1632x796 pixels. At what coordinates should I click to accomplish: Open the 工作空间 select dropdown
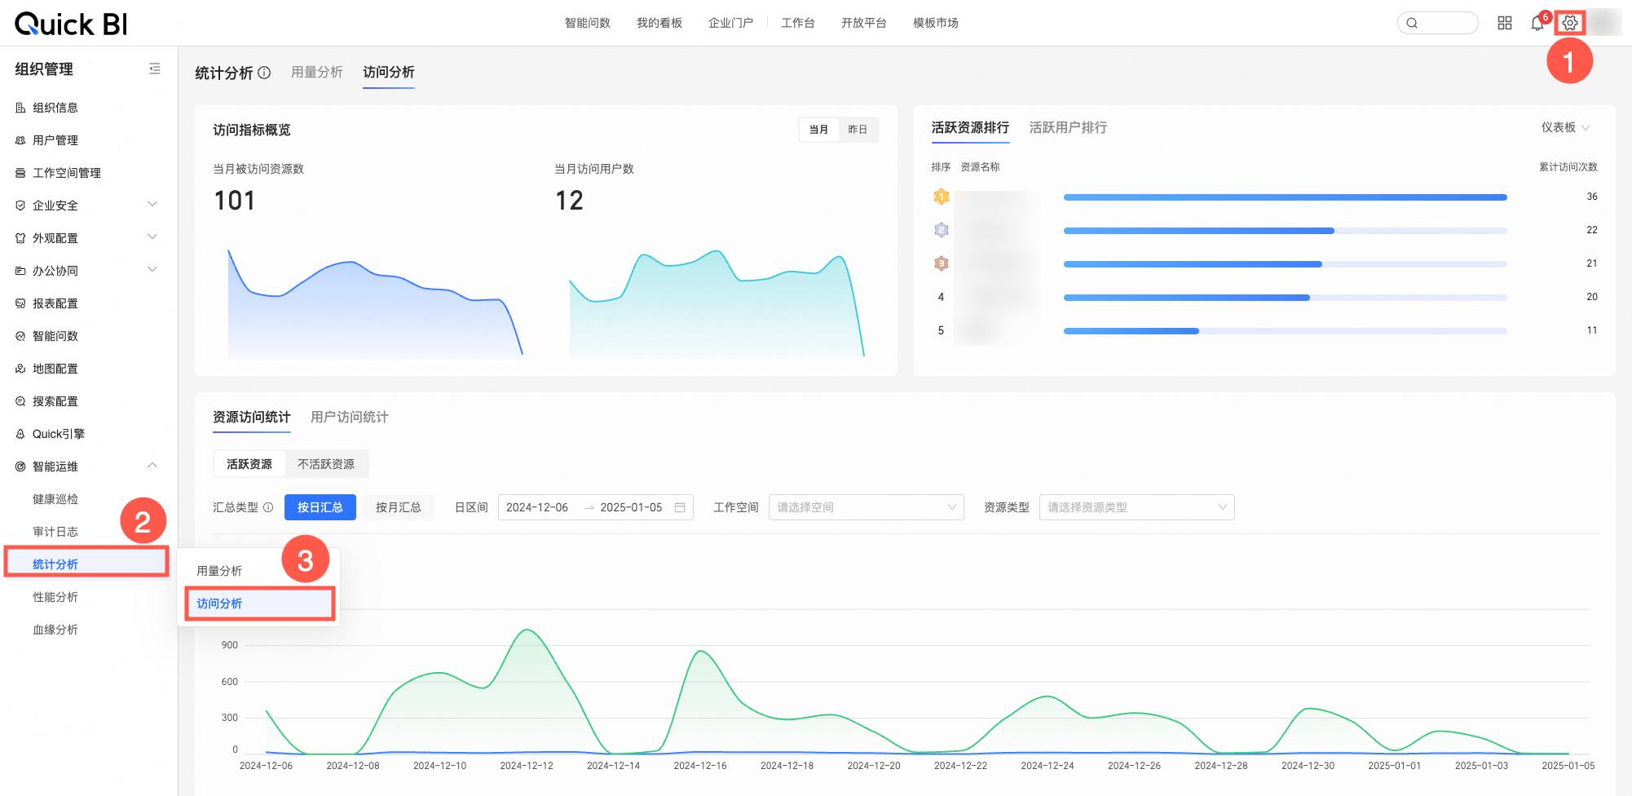tap(867, 507)
